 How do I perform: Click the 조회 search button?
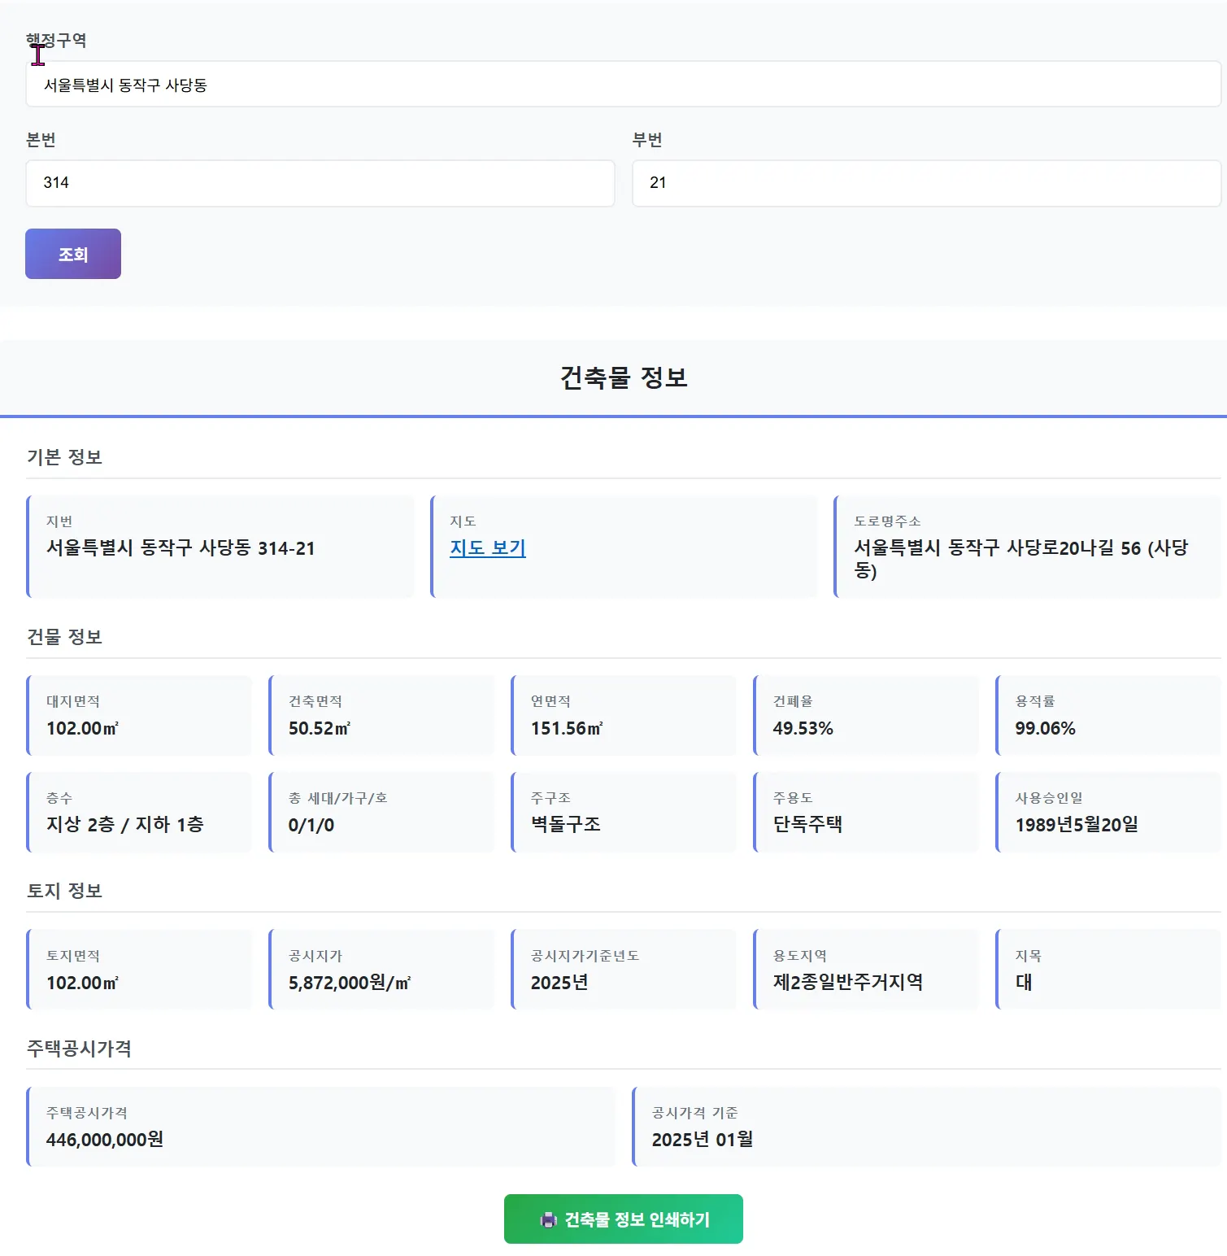(73, 254)
